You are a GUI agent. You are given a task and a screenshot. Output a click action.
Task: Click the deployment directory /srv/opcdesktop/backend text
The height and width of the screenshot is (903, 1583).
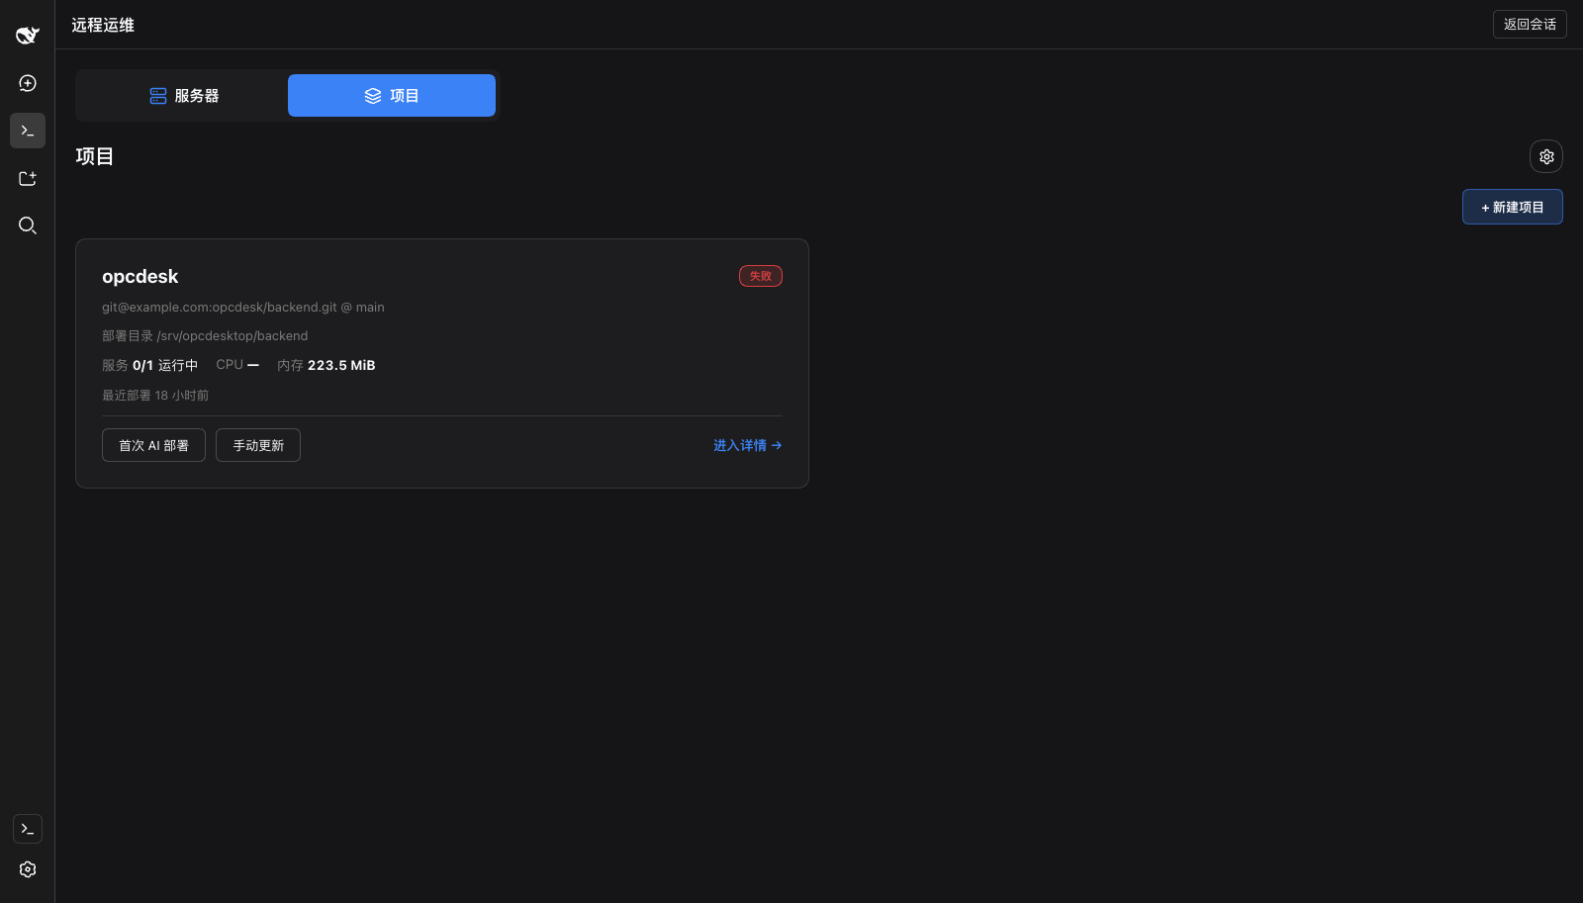[x=205, y=336]
